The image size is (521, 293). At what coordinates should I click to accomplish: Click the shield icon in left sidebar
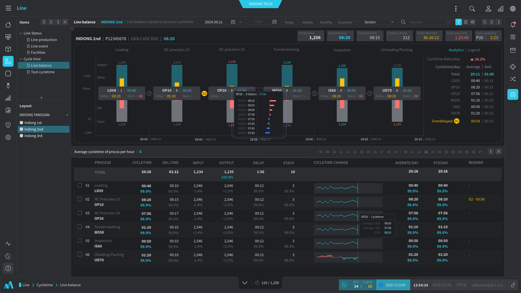coord(8,125)
